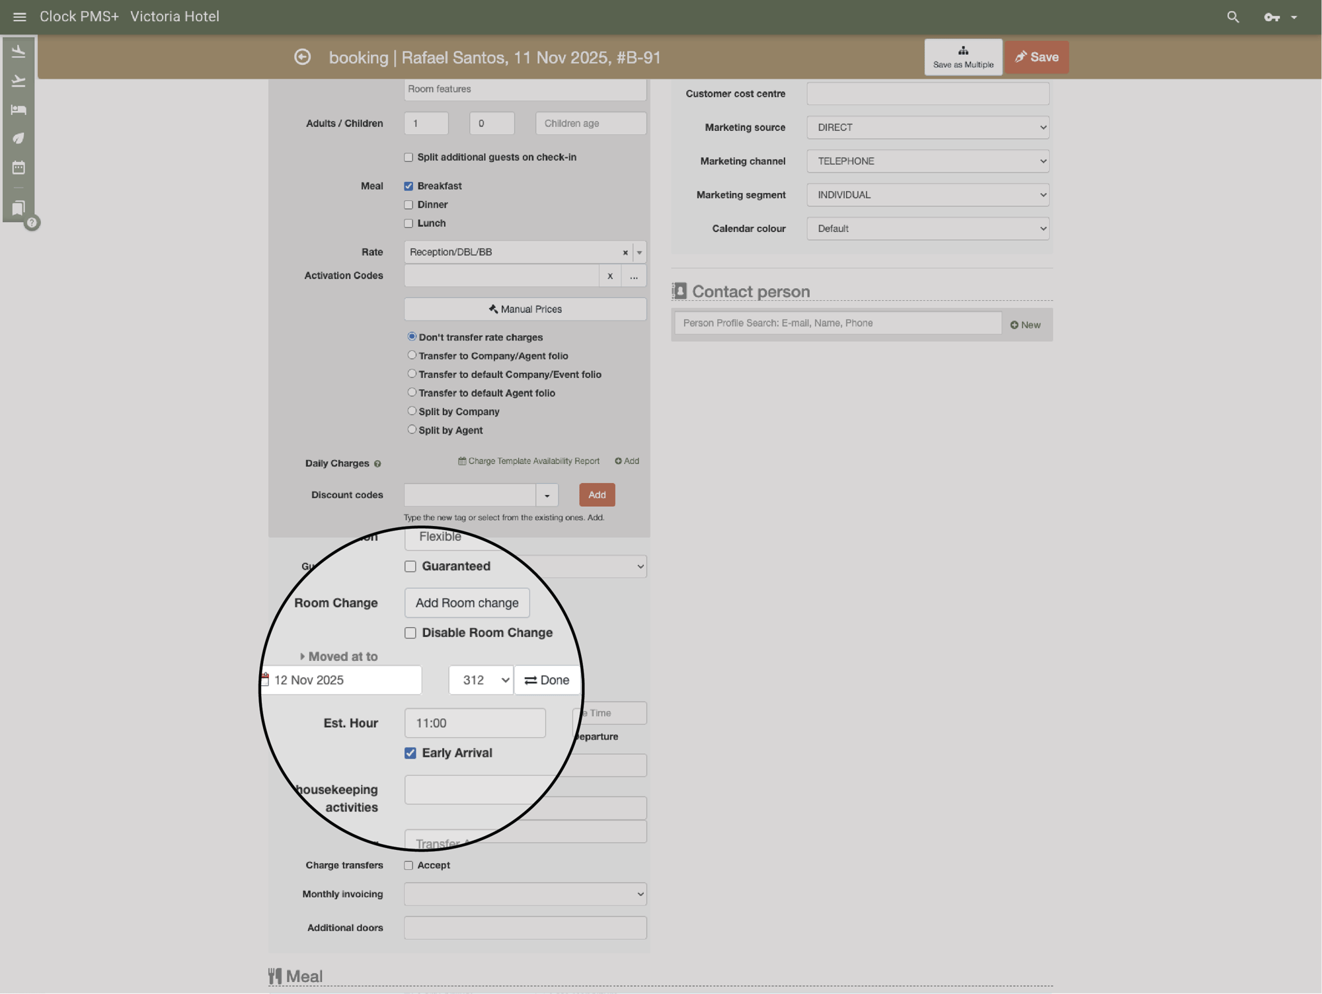
Task: Open the help question mark bubble
Action: point(32,223)
